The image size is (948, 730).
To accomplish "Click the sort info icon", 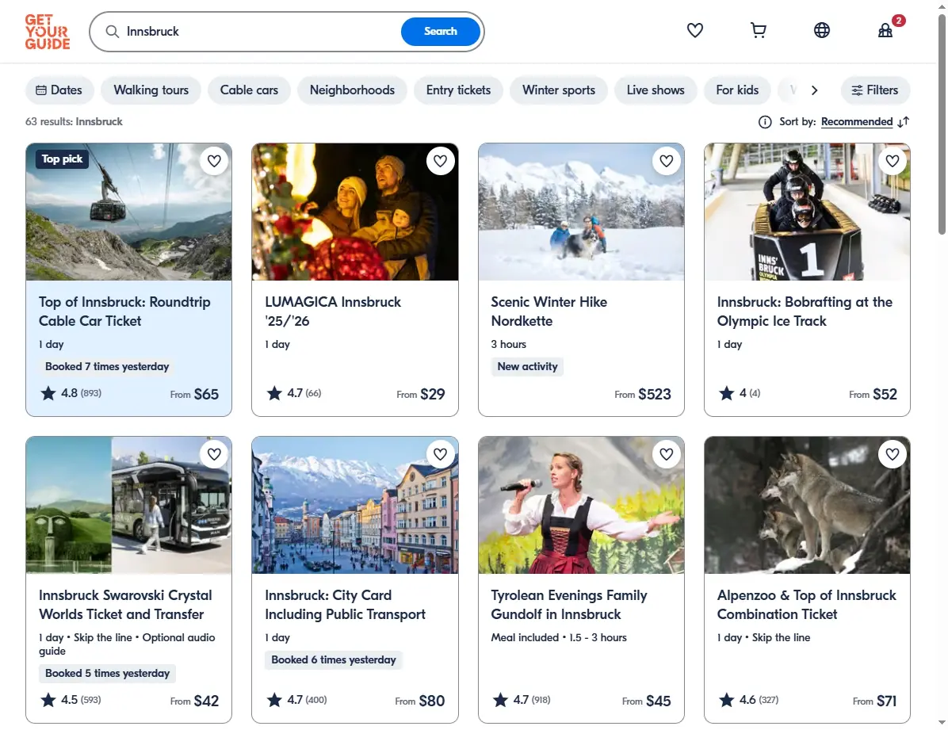I will pos(765,122).
